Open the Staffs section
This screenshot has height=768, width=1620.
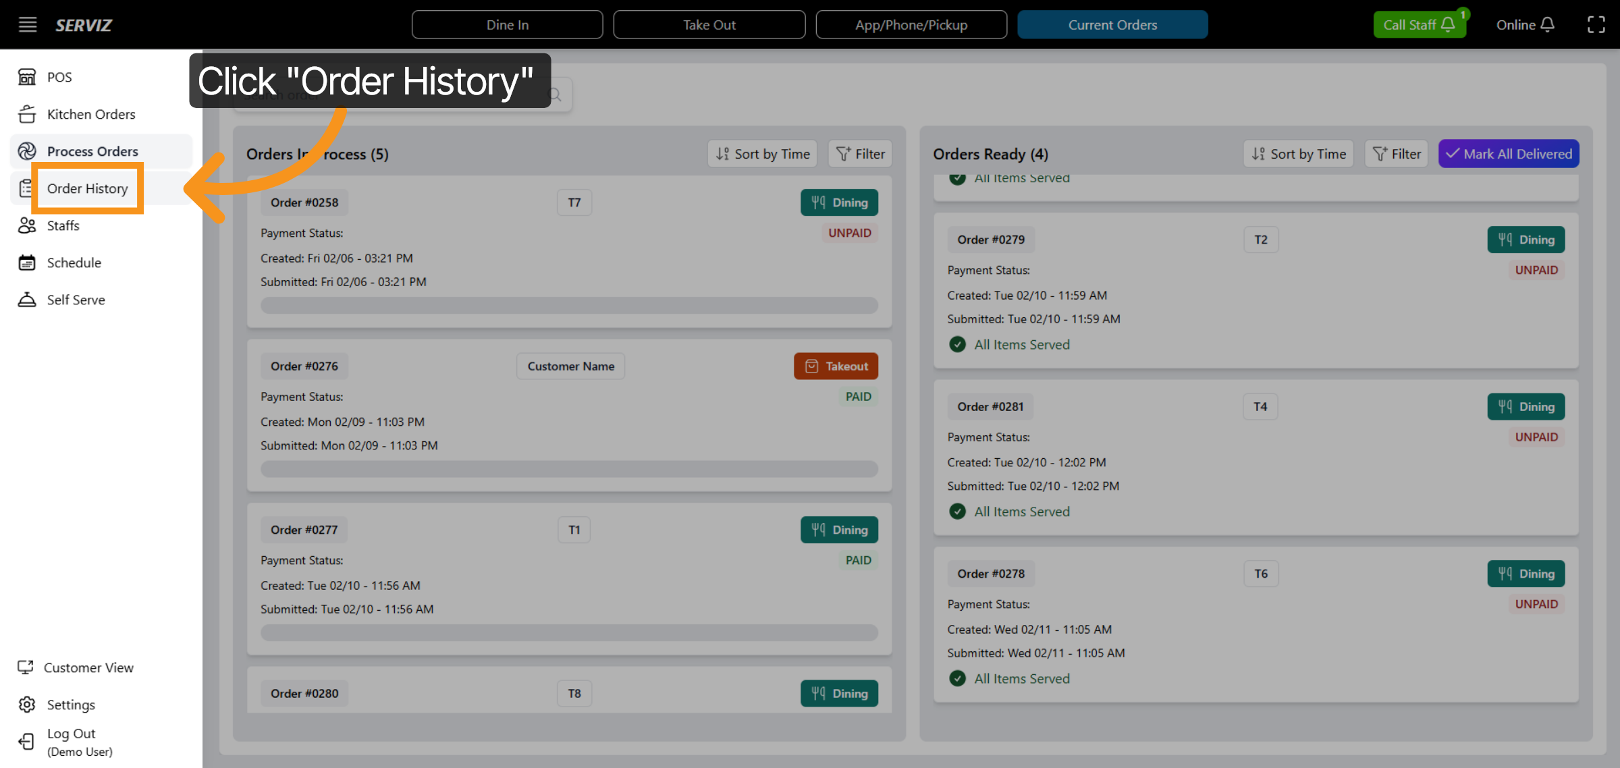[x=63, y=225]
